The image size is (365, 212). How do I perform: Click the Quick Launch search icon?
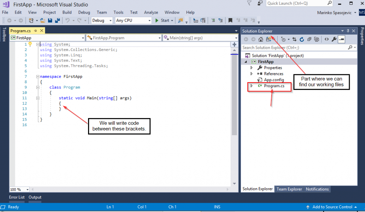pos(330,3)
